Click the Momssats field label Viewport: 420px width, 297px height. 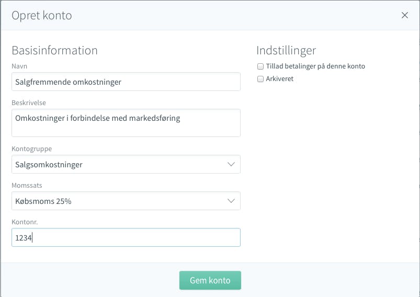click(27, 185)
